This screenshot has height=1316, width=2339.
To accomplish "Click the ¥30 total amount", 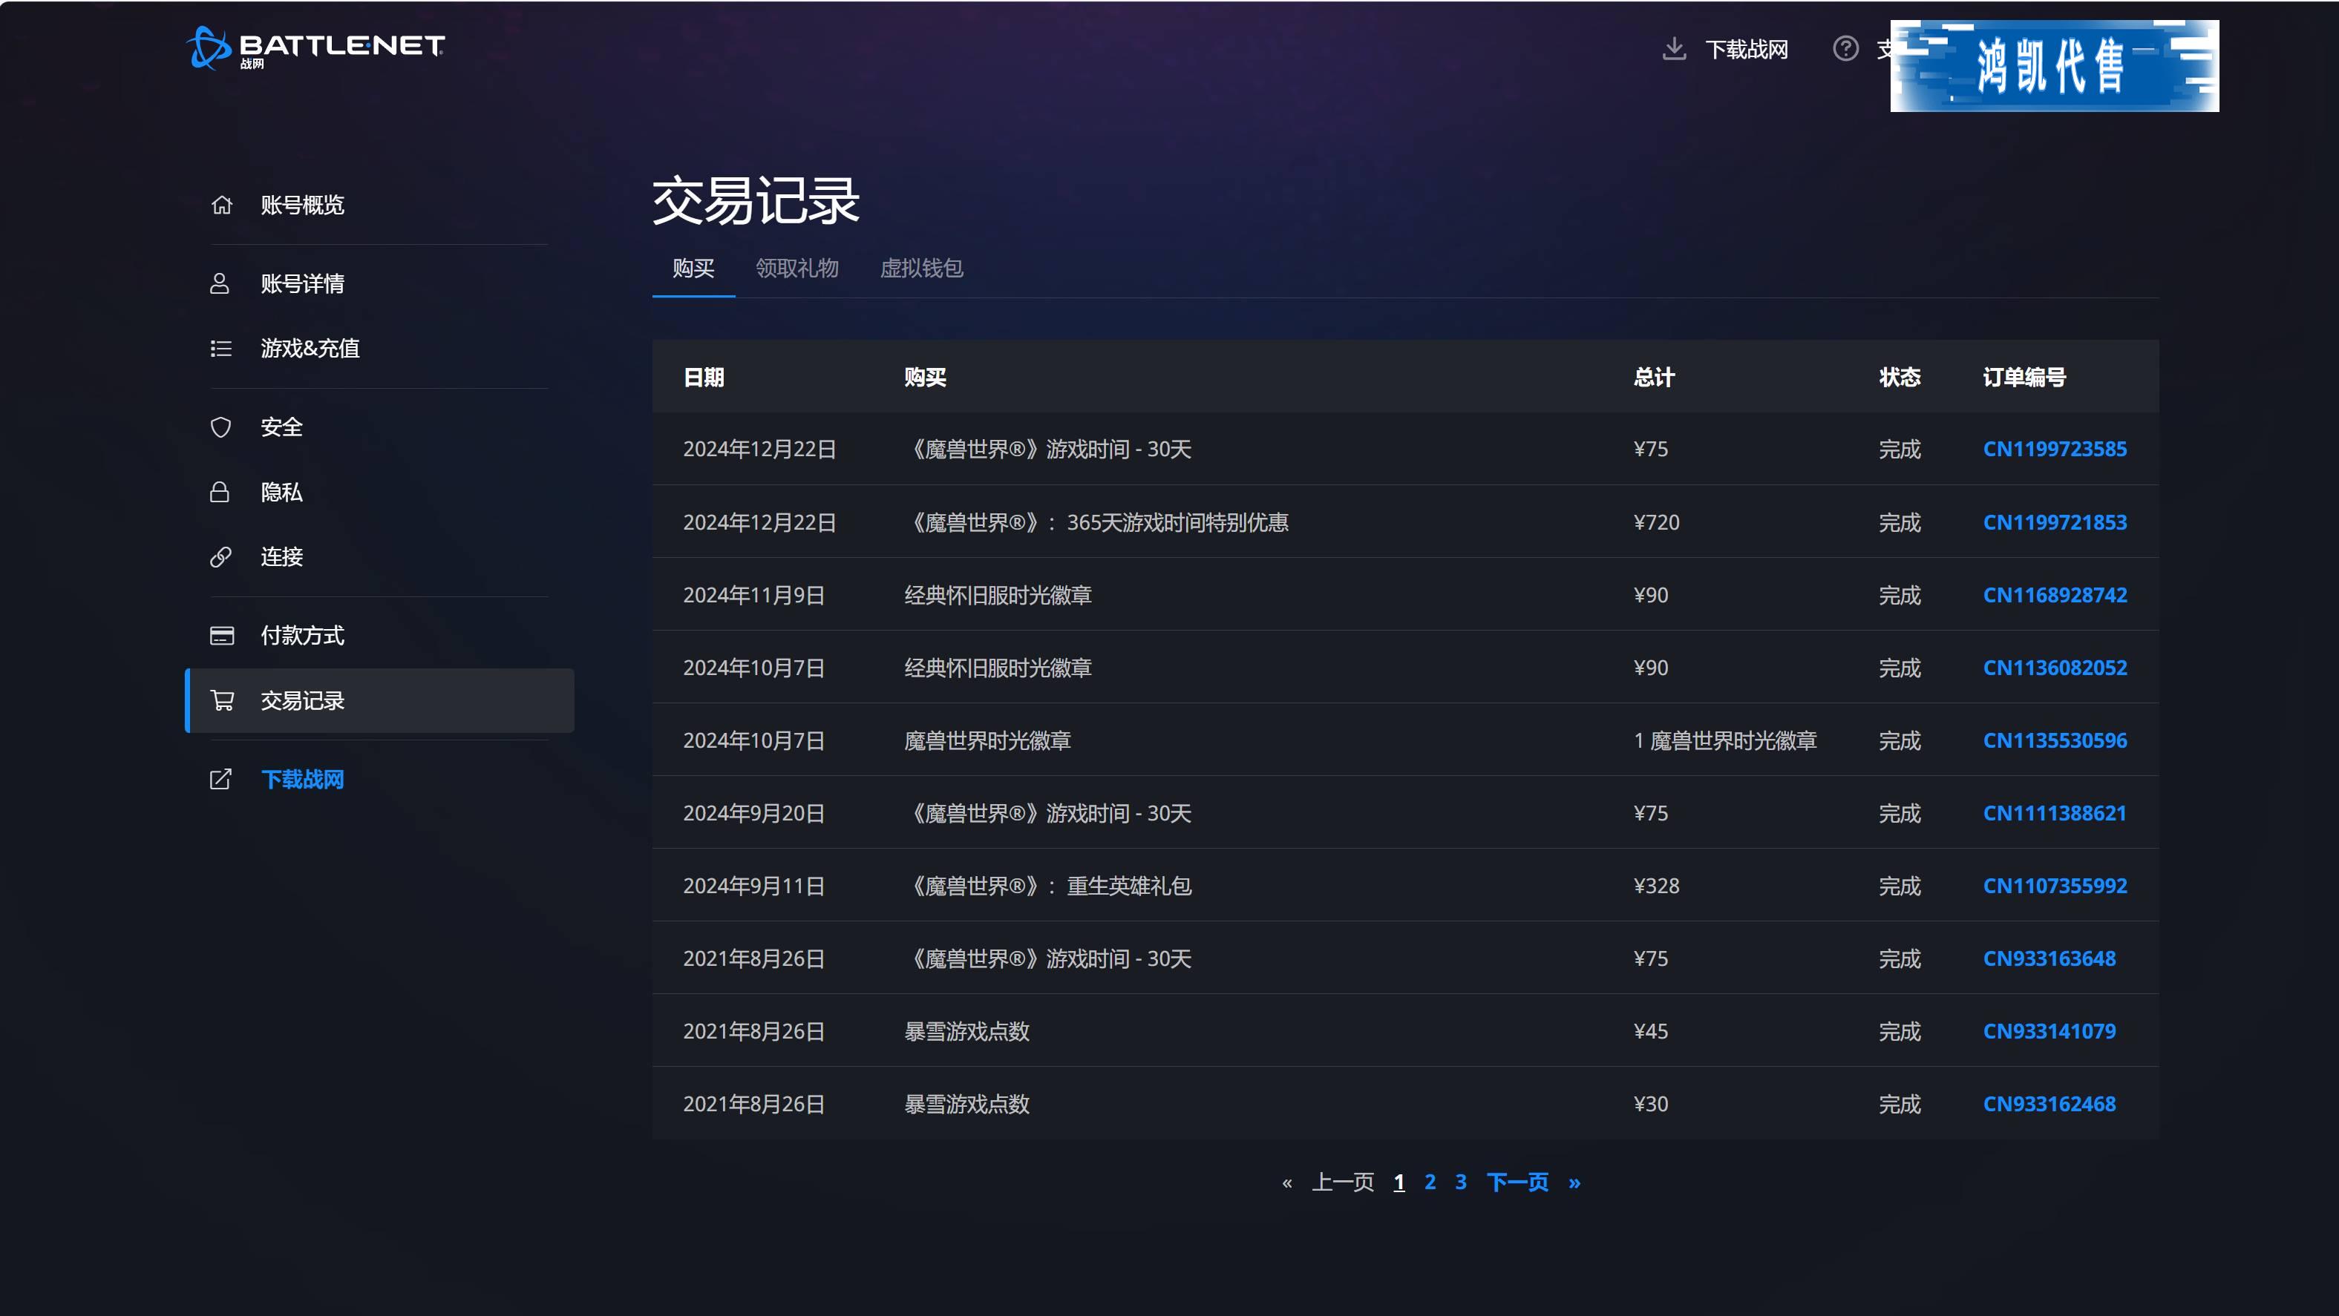I will pos(1651,1104).
